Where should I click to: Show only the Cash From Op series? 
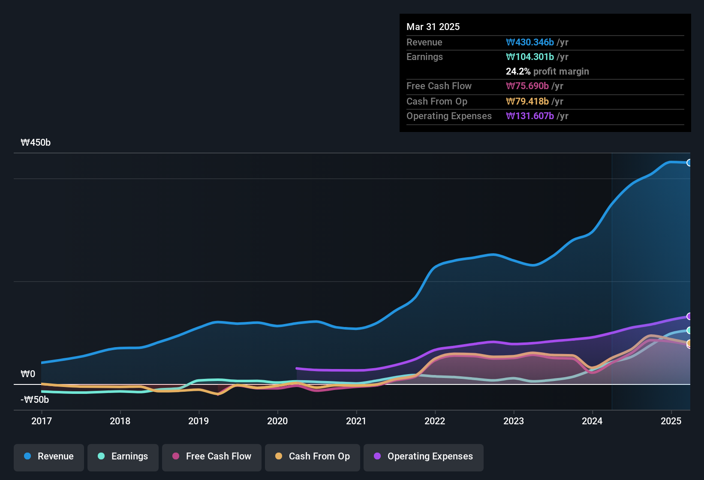(x=312, y=456)
